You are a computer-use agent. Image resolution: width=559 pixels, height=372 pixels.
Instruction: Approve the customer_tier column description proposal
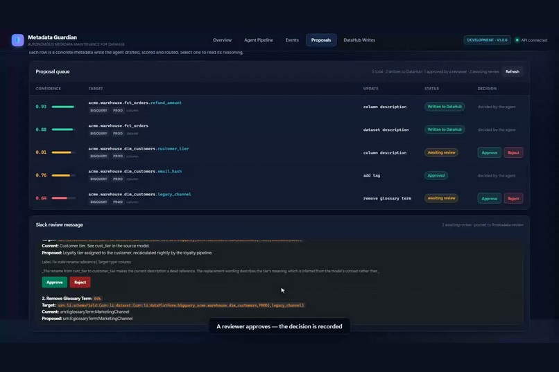[x=489, y=152]
